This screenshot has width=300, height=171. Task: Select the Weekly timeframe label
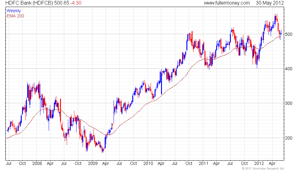[x=13, y=11]
